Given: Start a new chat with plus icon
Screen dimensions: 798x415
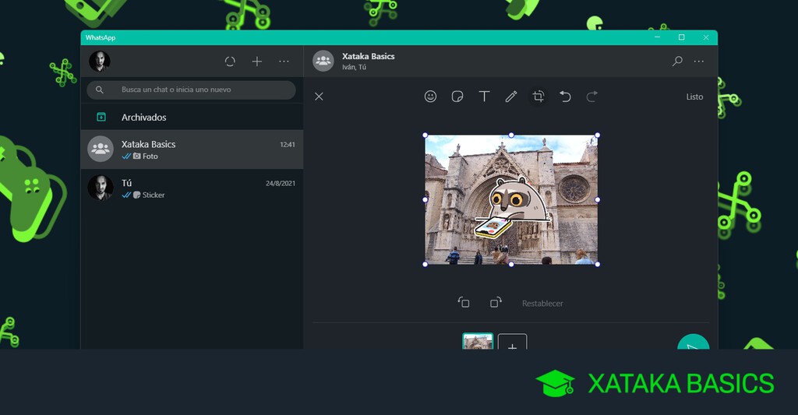Looking at the screenshot, I should click(x=257, y=62).
